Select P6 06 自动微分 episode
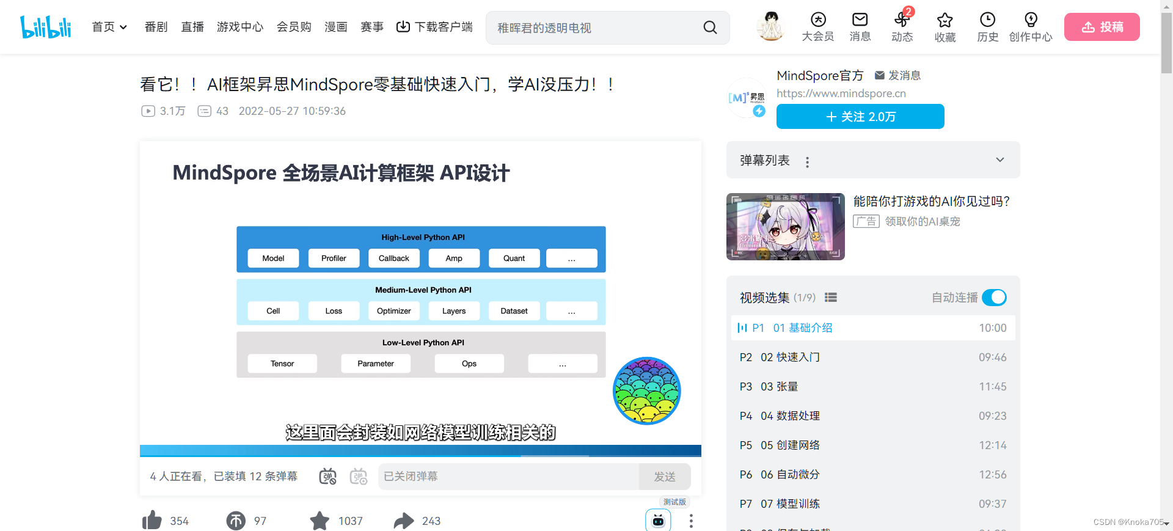 pos(873,474)
